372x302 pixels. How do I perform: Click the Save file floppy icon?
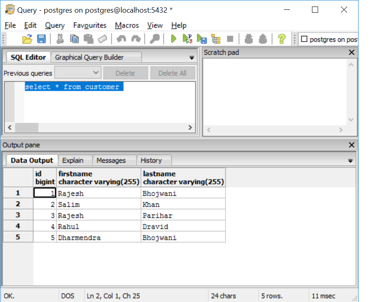point(41,39)
